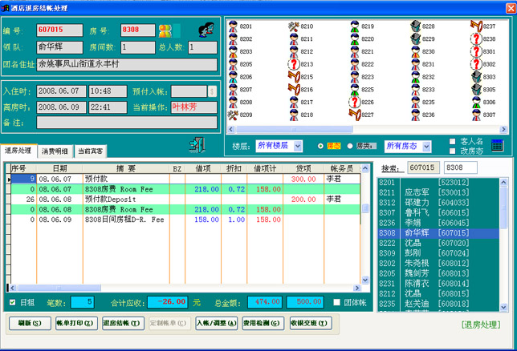Open the 当前宾客 tab
Image resolution: width=517 pixels, height=351 pixels.
91,151
